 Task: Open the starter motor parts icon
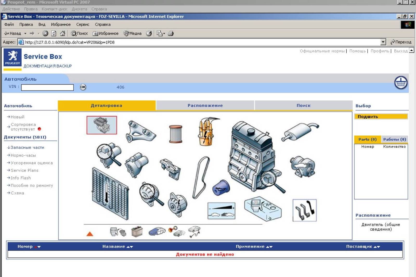(x=136, y=165)
